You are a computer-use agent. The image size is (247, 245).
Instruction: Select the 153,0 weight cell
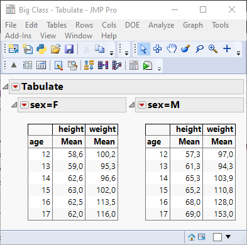[x=219, y=214]
